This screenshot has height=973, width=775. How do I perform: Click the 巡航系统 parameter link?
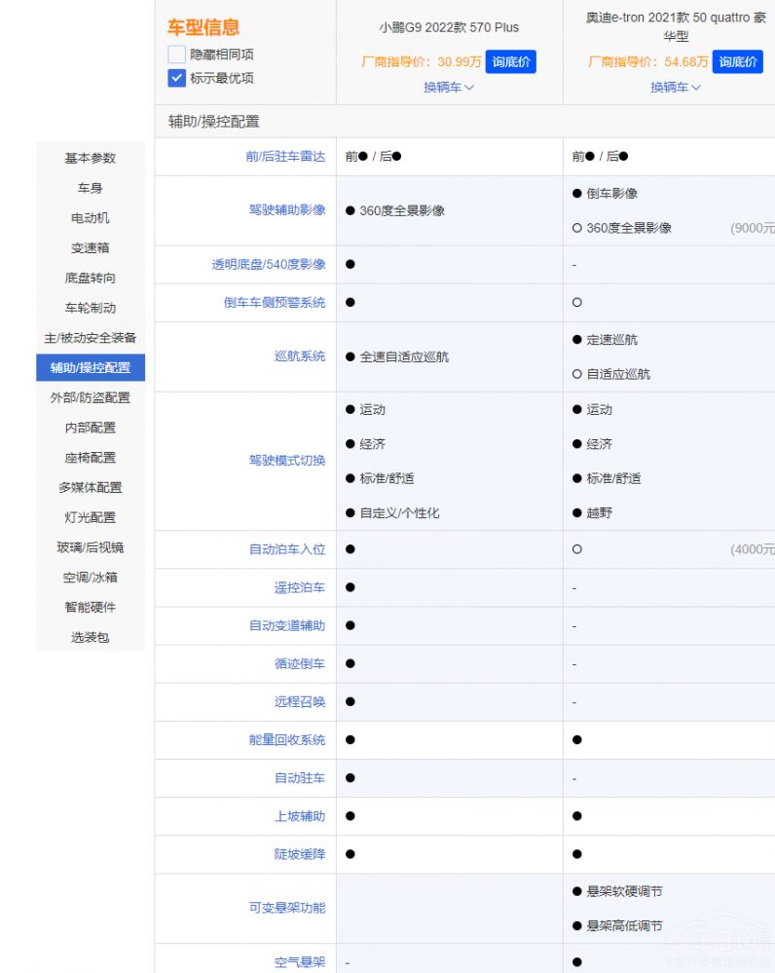[300, 356]
